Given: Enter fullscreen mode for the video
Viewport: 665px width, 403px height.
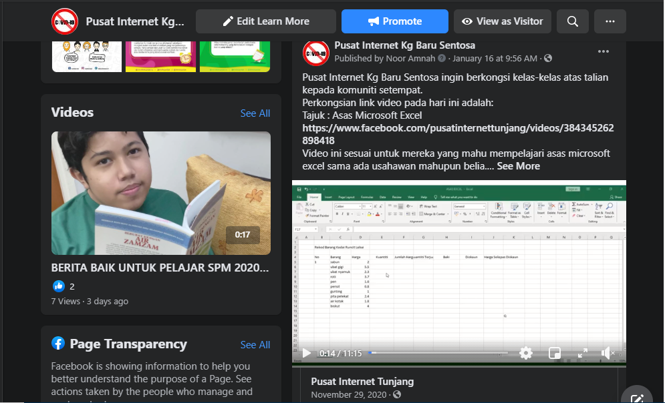Looking at the screenshot, I should pyautogui.click(x=582, y=353).
